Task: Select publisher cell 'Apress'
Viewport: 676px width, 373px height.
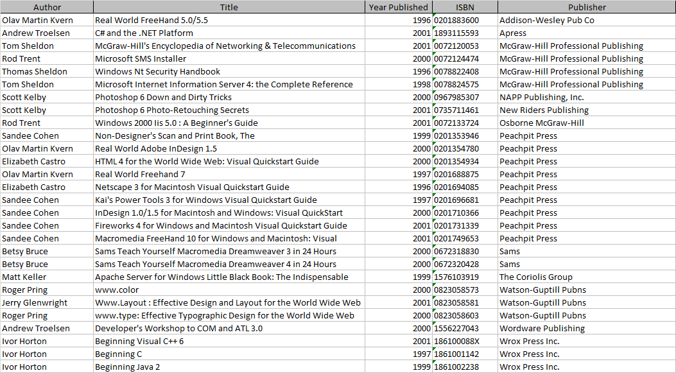Action: 587,33
